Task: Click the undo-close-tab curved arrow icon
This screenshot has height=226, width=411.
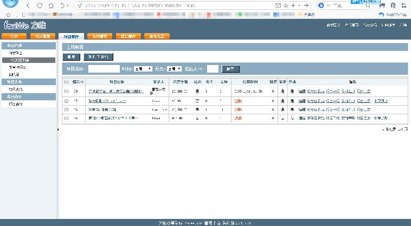Action: click(62, 5)
